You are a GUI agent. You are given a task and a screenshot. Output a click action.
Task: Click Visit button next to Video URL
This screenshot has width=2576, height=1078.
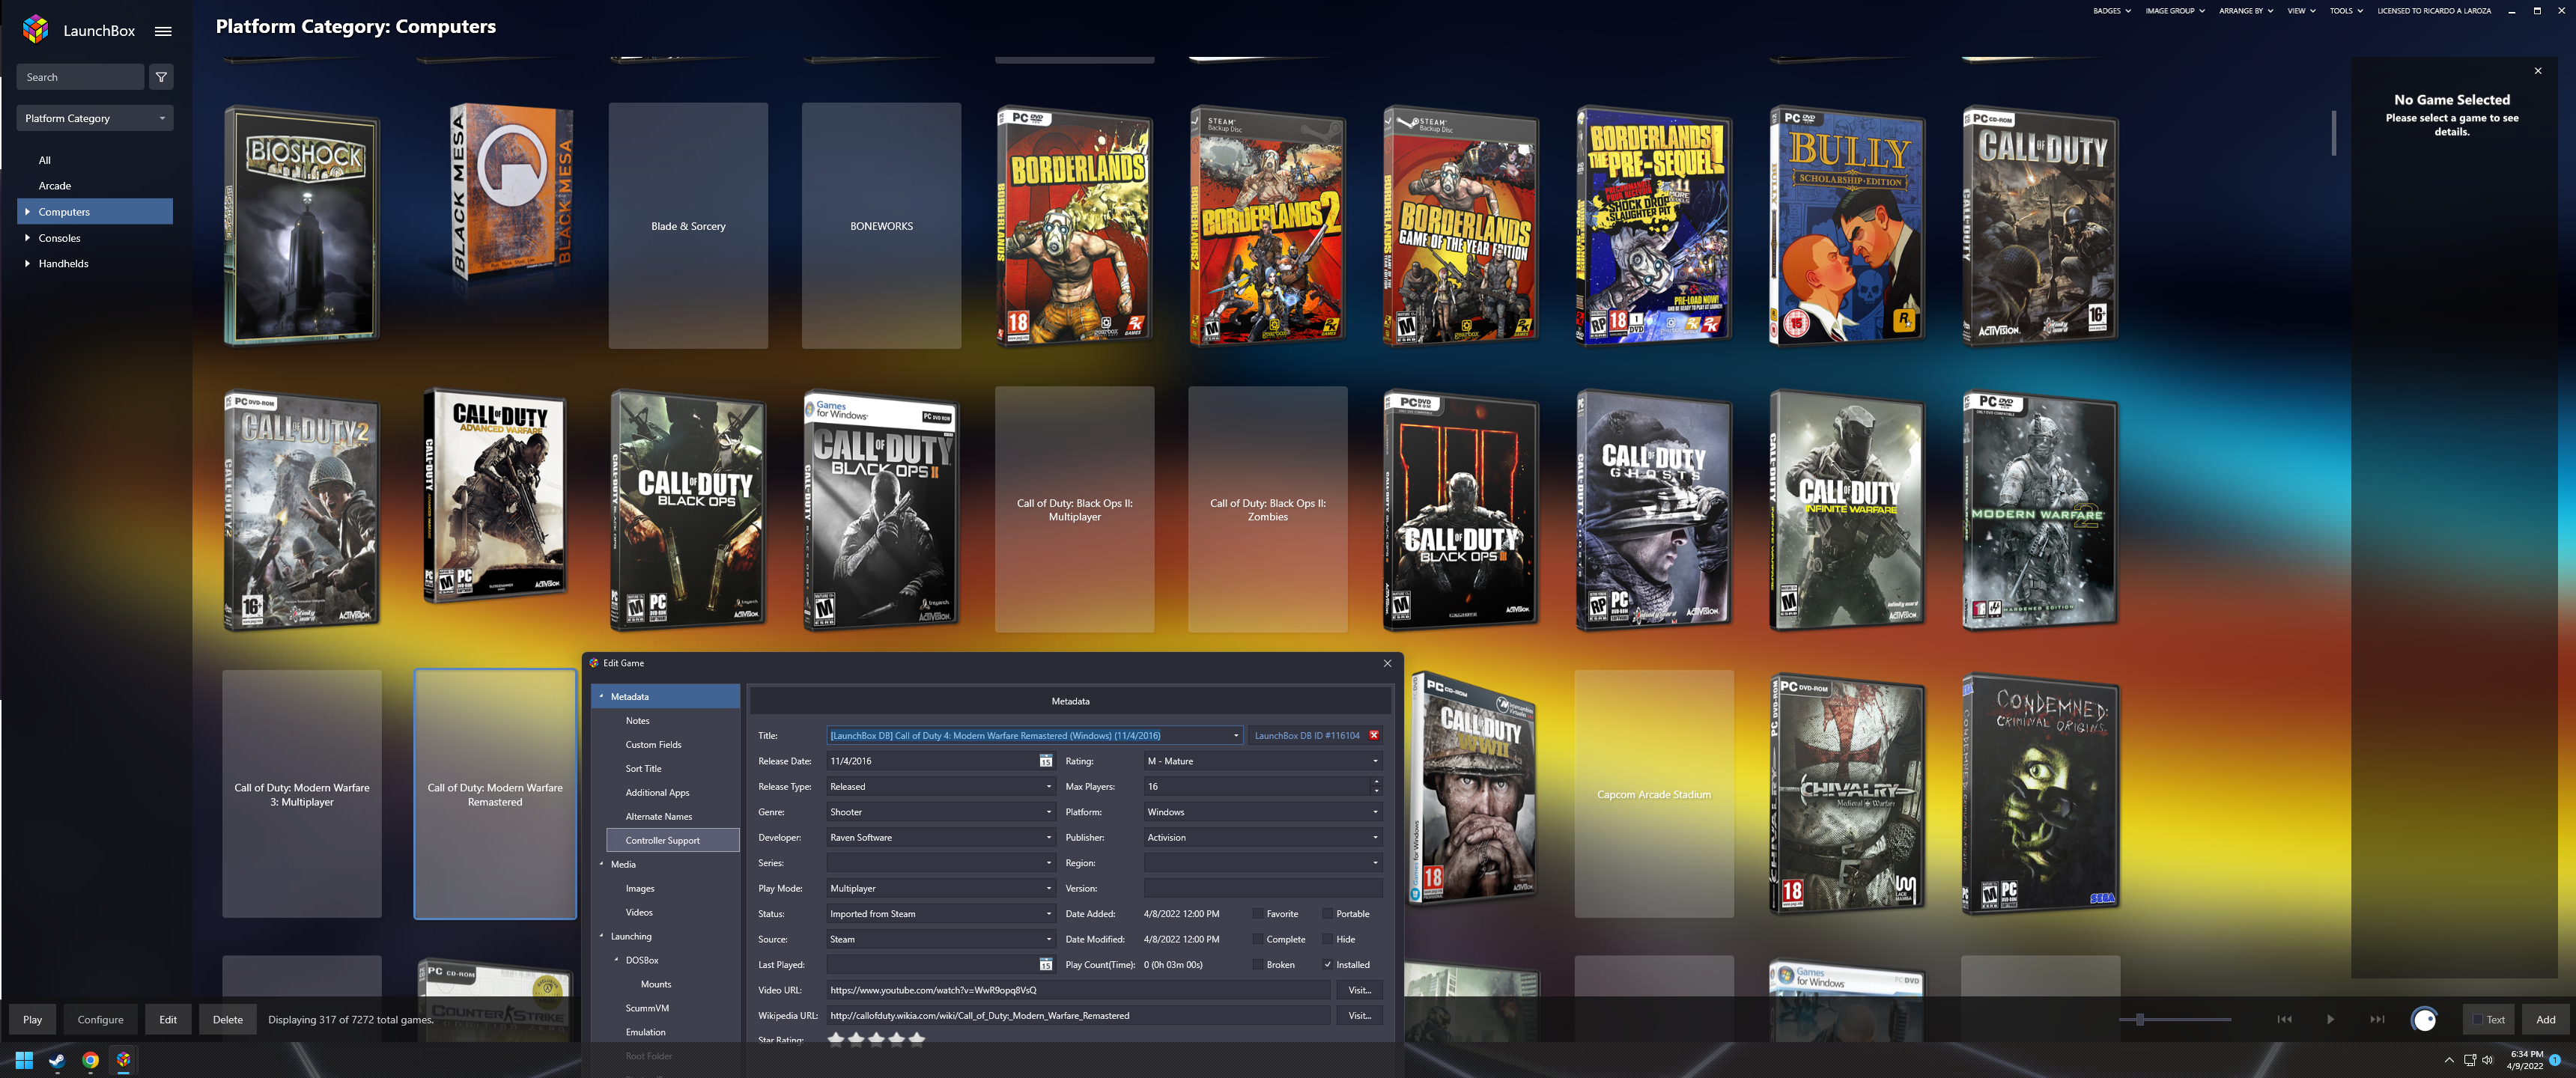[1360, 991]
